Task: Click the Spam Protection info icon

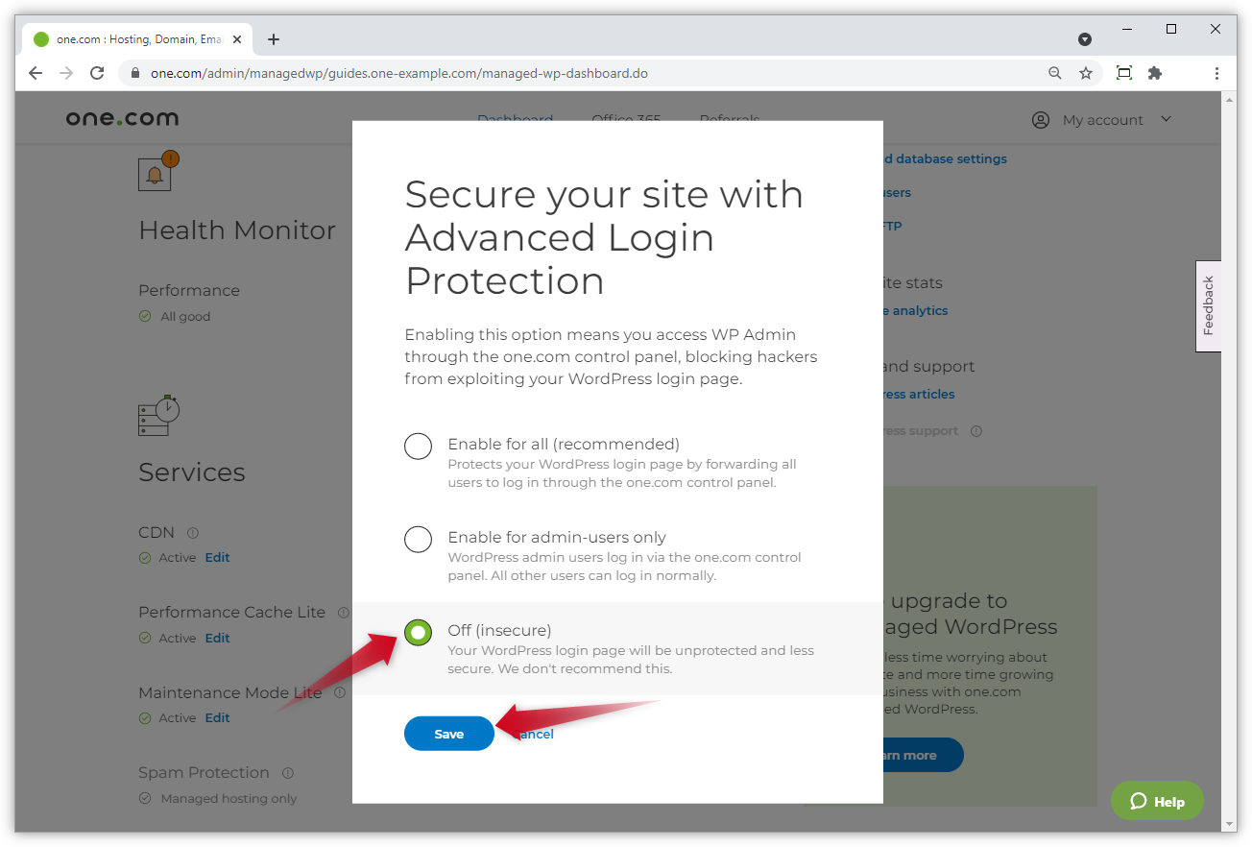Action: pyautogui.click(x=286, y=772)
